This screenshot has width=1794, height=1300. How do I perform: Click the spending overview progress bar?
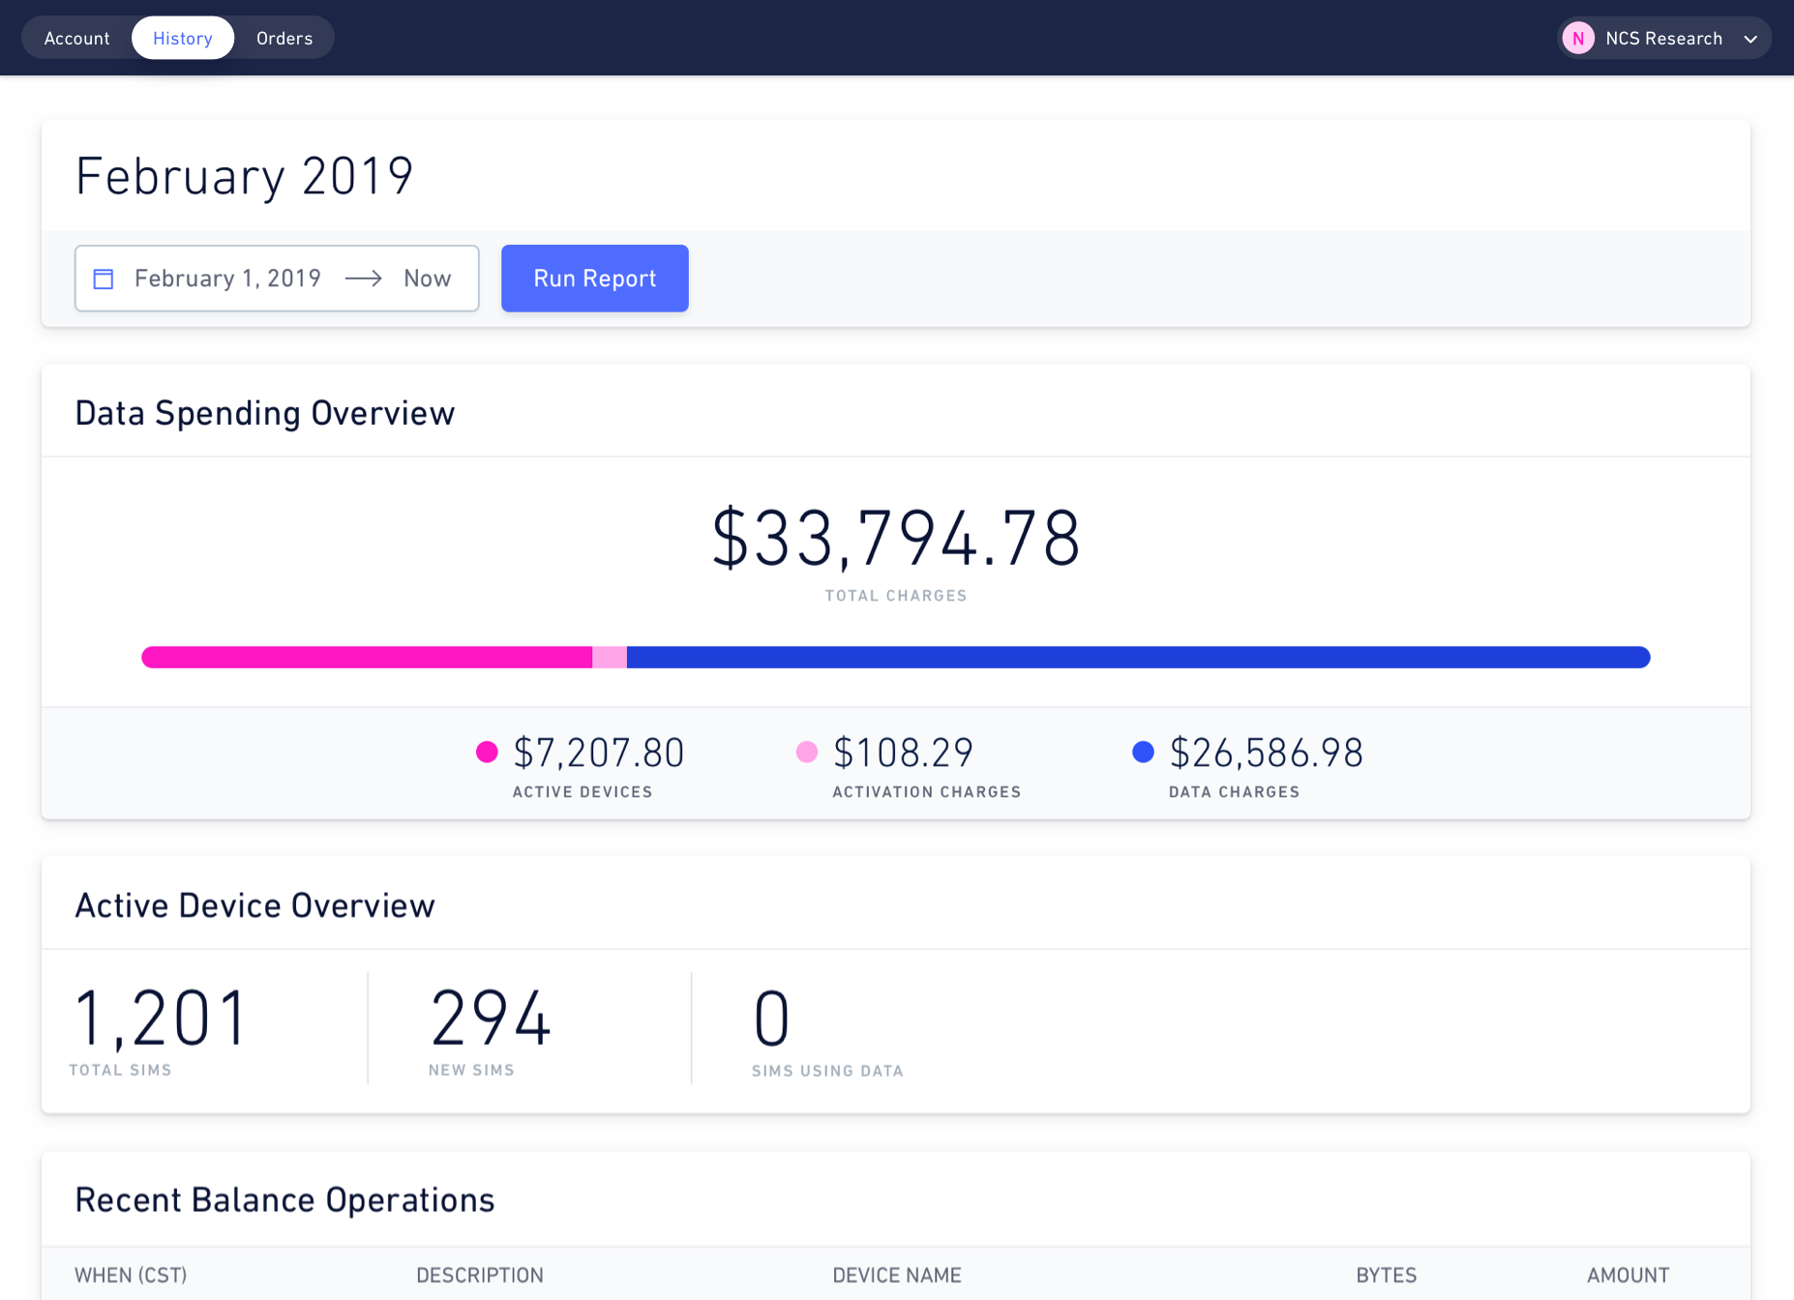[x=895, y=657]
